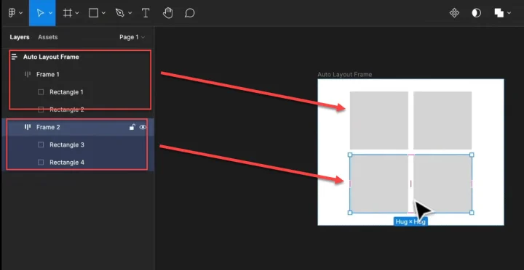Click Rectangle 2 layer icon
The width and height of the screenshot is (524, 270).
point(41,110)
